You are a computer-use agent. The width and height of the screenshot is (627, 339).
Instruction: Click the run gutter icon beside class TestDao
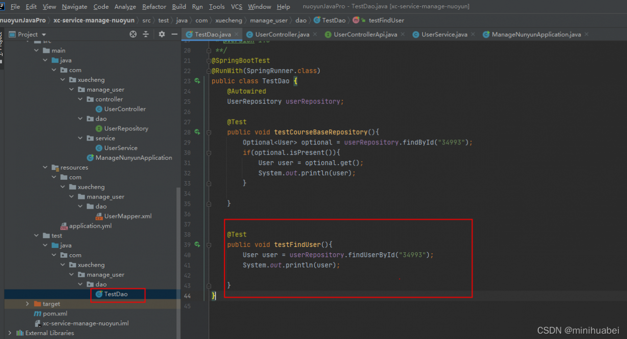[x=197, y=81]
